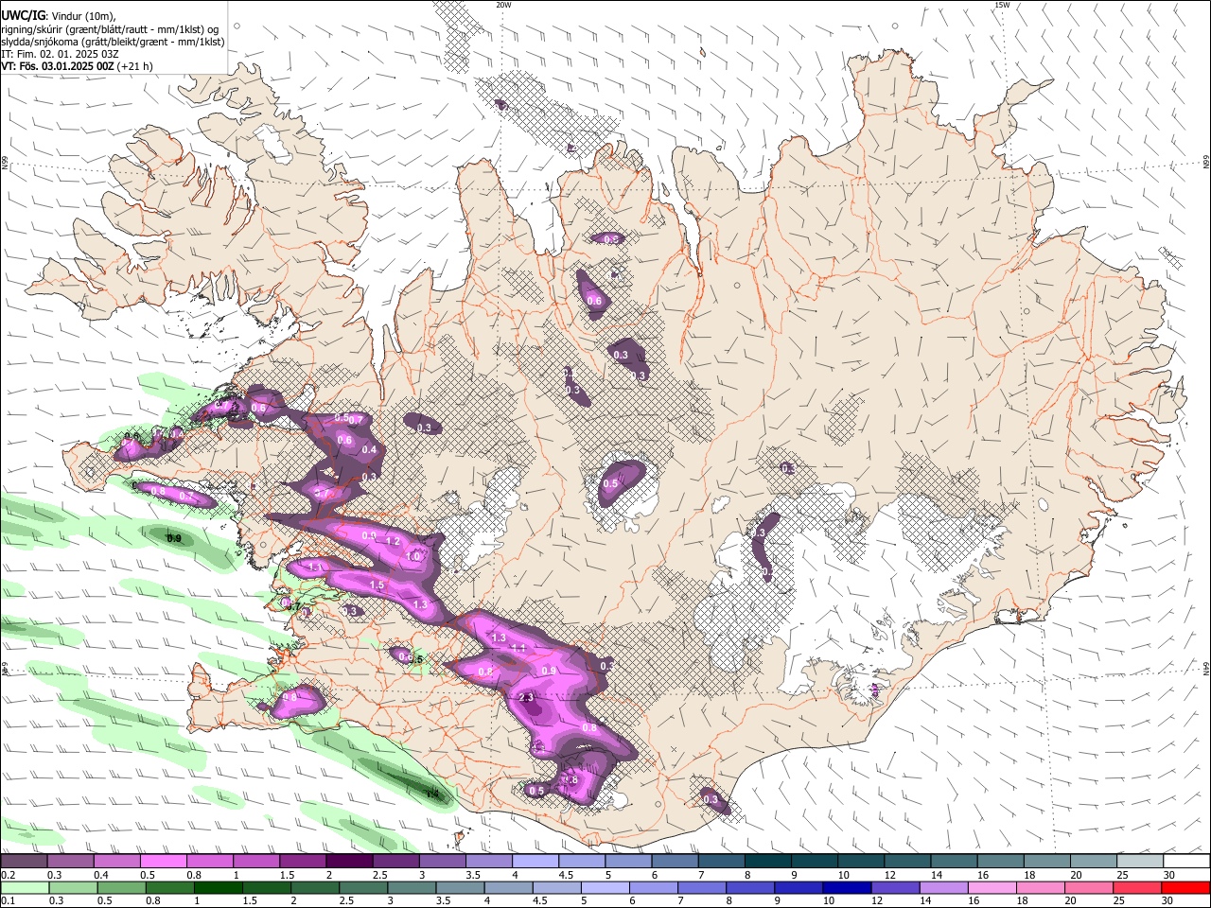Screen dimensions: 1211x908
Task: Select the "1.2" precipitation value on the map
Action: pyautogui.click(x=394, y=542)
